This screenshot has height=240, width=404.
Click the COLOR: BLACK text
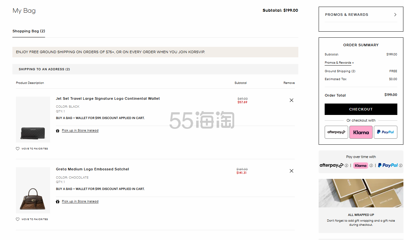coord(68,107)
